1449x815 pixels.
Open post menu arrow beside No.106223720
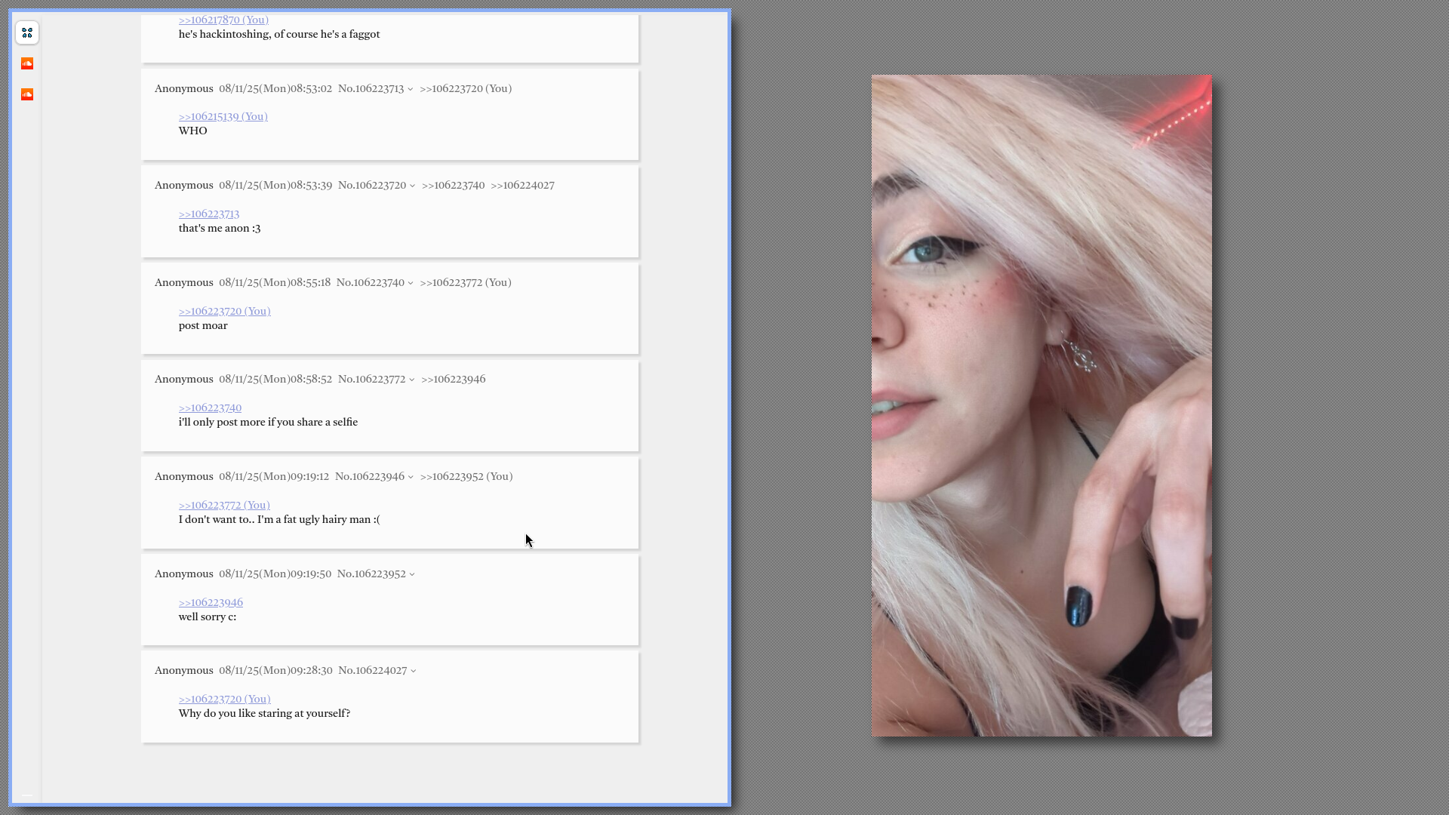coord(412,186)
